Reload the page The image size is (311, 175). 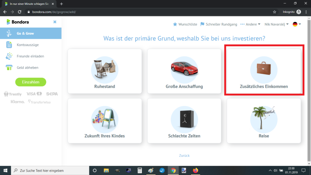(x=19, y=12)
